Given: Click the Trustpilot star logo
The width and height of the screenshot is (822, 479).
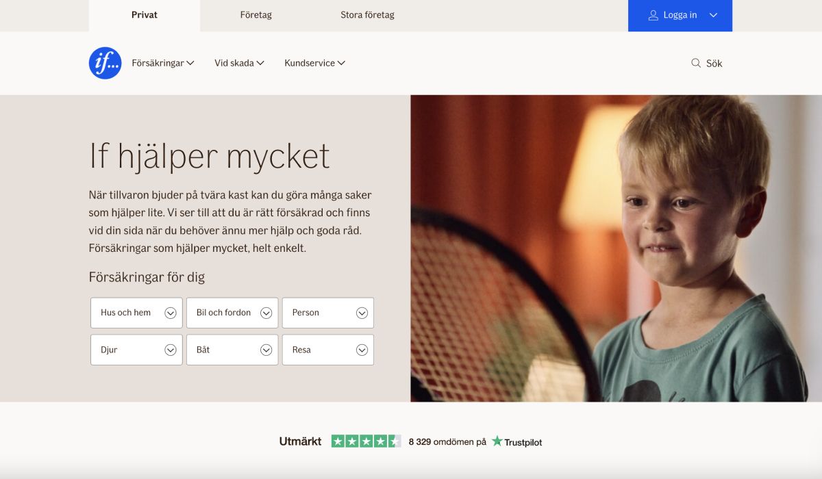Looking at the screenshot, I should tap(497, 441).
